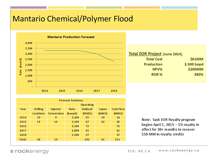Click the Year column header

(23, 109)
